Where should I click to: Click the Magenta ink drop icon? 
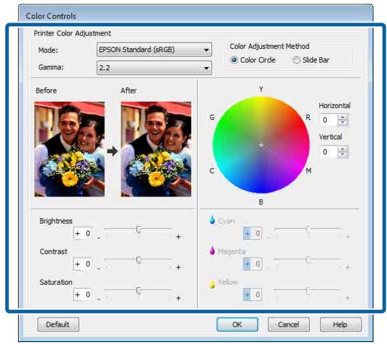(x=212, y=251)
